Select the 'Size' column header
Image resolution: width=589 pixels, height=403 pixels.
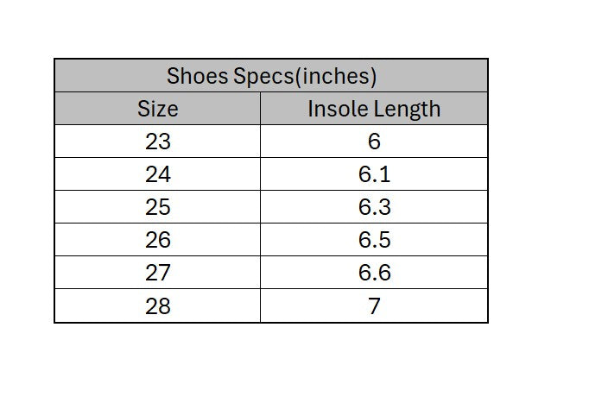tap(158, 109)
